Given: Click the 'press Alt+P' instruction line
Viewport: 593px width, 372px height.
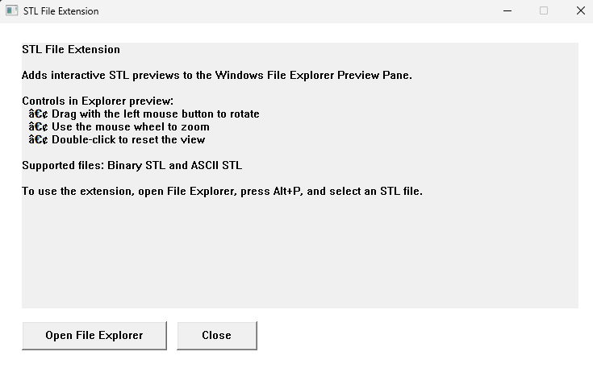Looking at the screenshot, I should pyautogui.click(x=222, y=192).
